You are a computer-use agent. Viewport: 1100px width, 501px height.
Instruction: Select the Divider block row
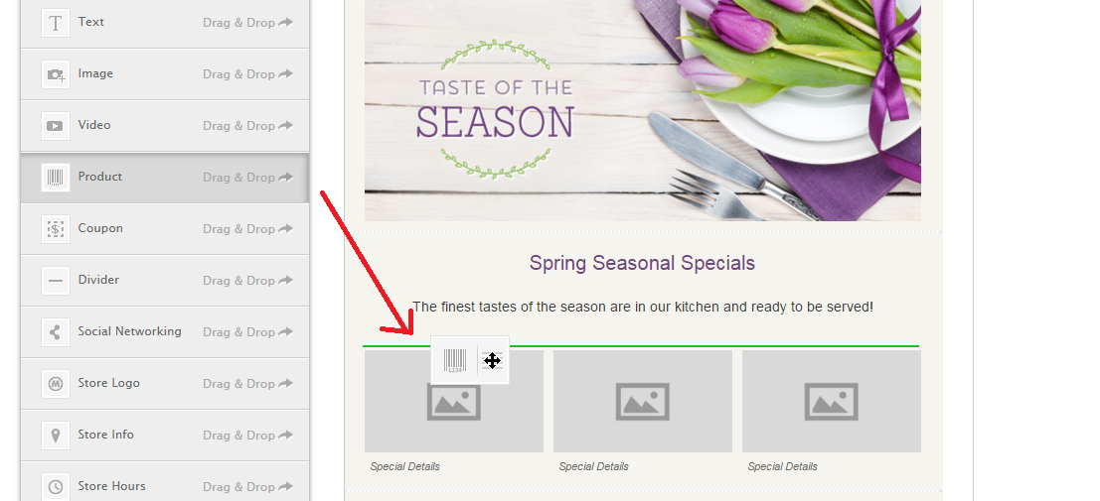165,281
